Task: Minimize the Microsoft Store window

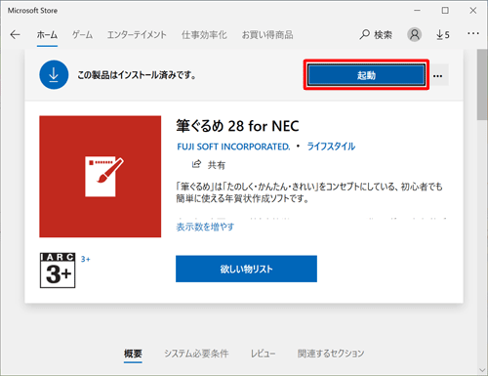Action: pyautogui.click(x=417, y=11)
